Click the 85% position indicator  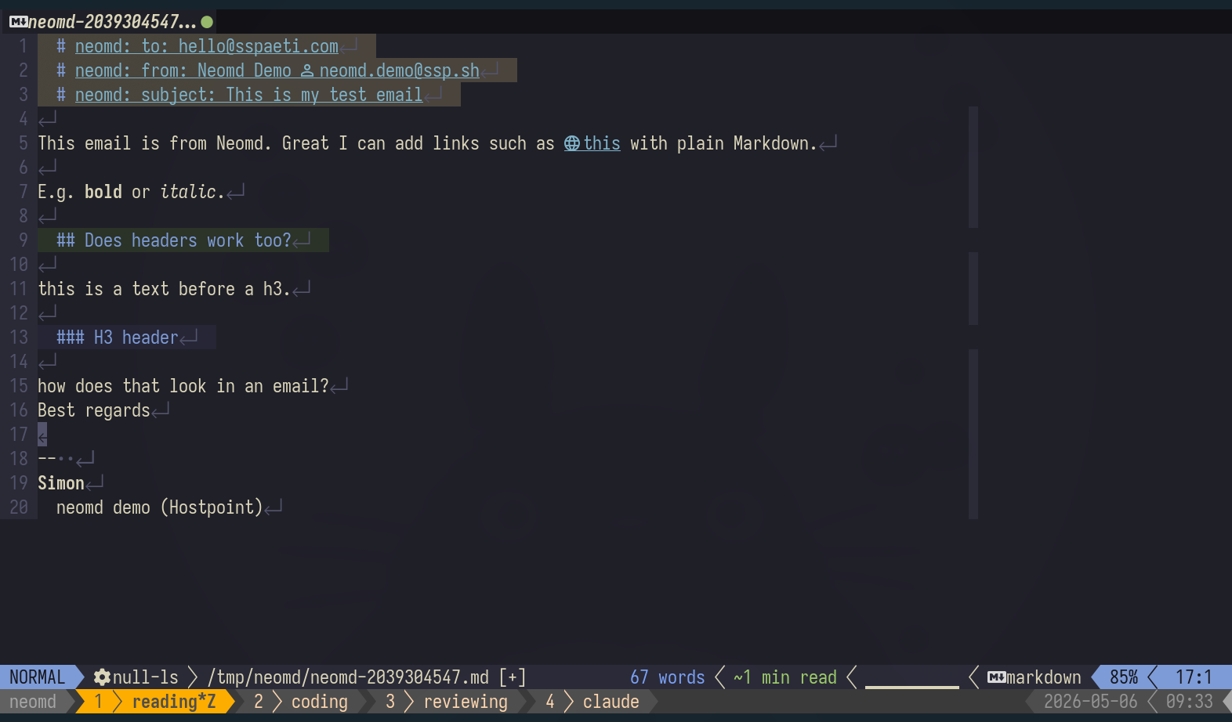coord(1124,677)
